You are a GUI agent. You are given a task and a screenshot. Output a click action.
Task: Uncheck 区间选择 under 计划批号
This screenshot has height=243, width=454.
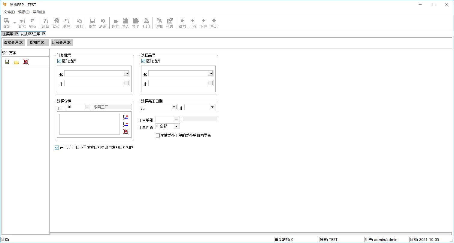tap(59, 61)
